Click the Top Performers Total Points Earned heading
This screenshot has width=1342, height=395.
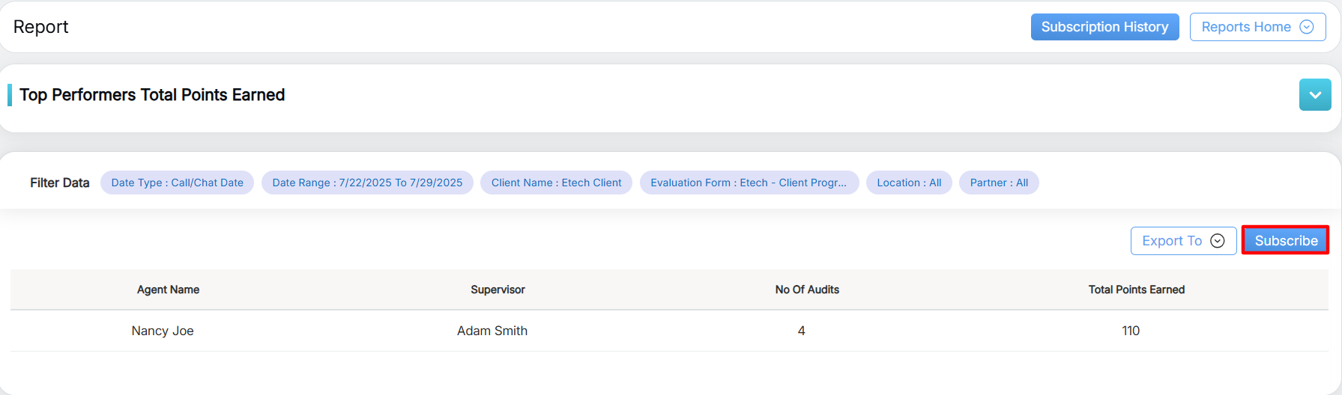click(152, 95)
